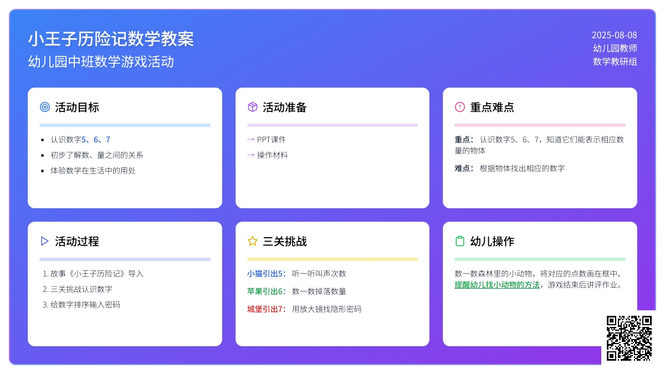Open the underlined 提醒幼儿找小动物的方法 link

[497, 285]
